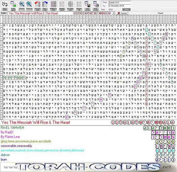Select the By RayEl legend entry
177x172 pixels.
pos(7,132)
